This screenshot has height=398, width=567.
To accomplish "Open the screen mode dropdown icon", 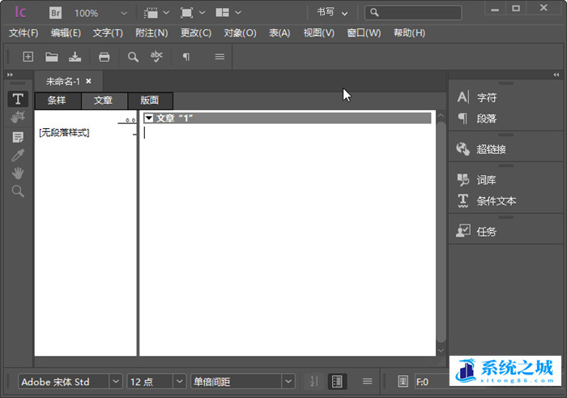I will click(193, 13).
